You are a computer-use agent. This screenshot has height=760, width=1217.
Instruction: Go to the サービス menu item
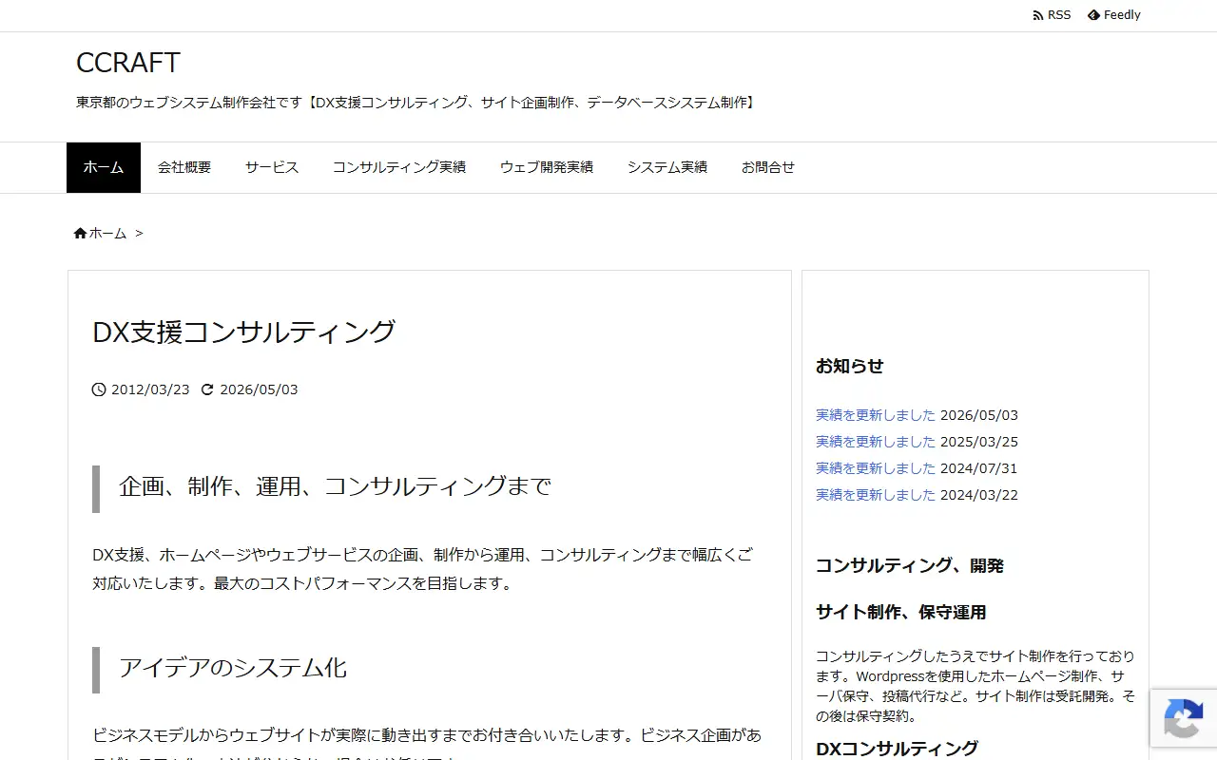(x=272, y=167)
